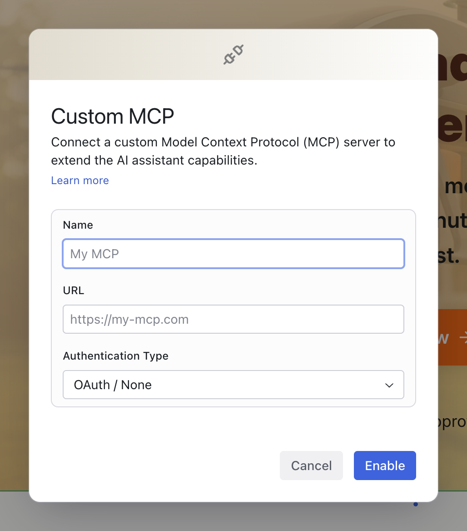Viewport: 467px width, 531px height.
Task: Click the small blue dot below dialog
Action: (x=415, y=504)
